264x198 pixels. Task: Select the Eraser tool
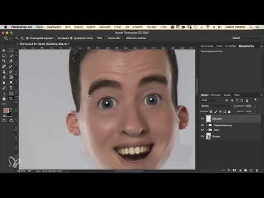pos(4,77)
